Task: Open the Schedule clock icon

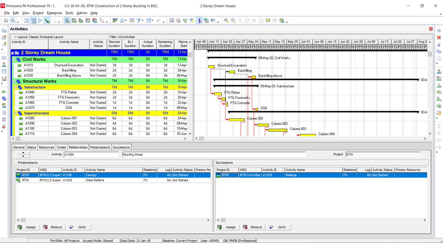Action: click(x=178, y=21)
